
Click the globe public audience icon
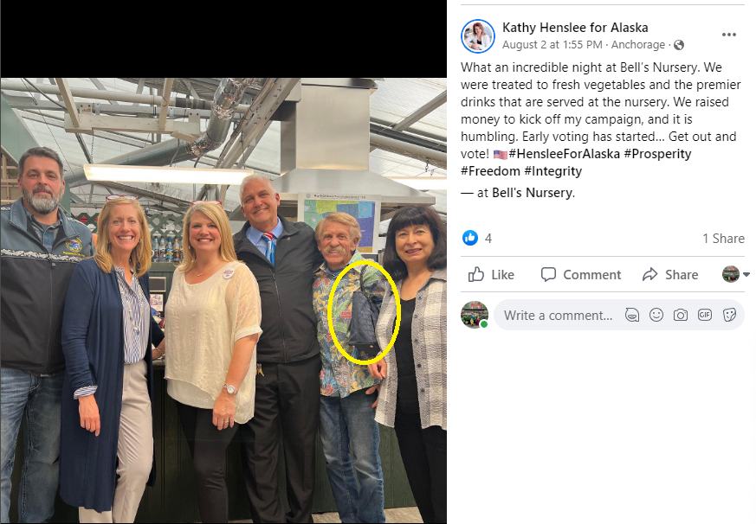(x=679, y=45)
